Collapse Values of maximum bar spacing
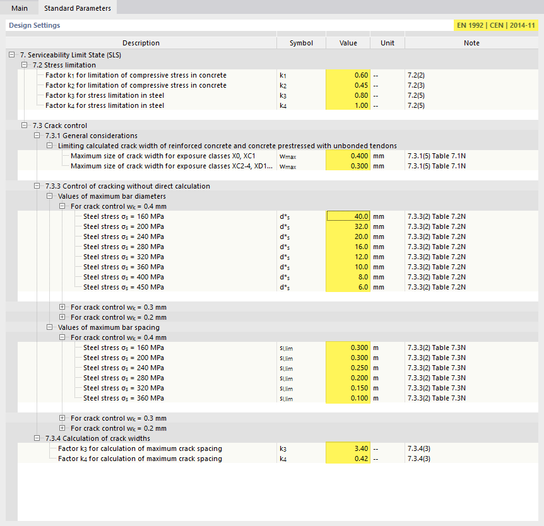544x526 pixels. click(49, 327)
